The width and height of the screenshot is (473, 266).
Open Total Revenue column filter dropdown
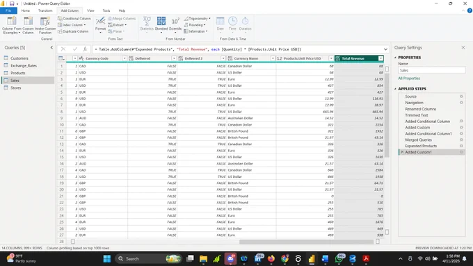(380, 58)
